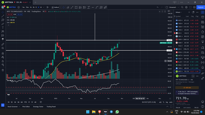The image size is (205, 115).
Task: Open the Stock Screener tab
Action: (x=12, y=107)
